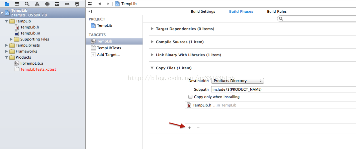Open the Symbol navigator icon
Viewport: 356px width, 149px height.
click(17, 4)
